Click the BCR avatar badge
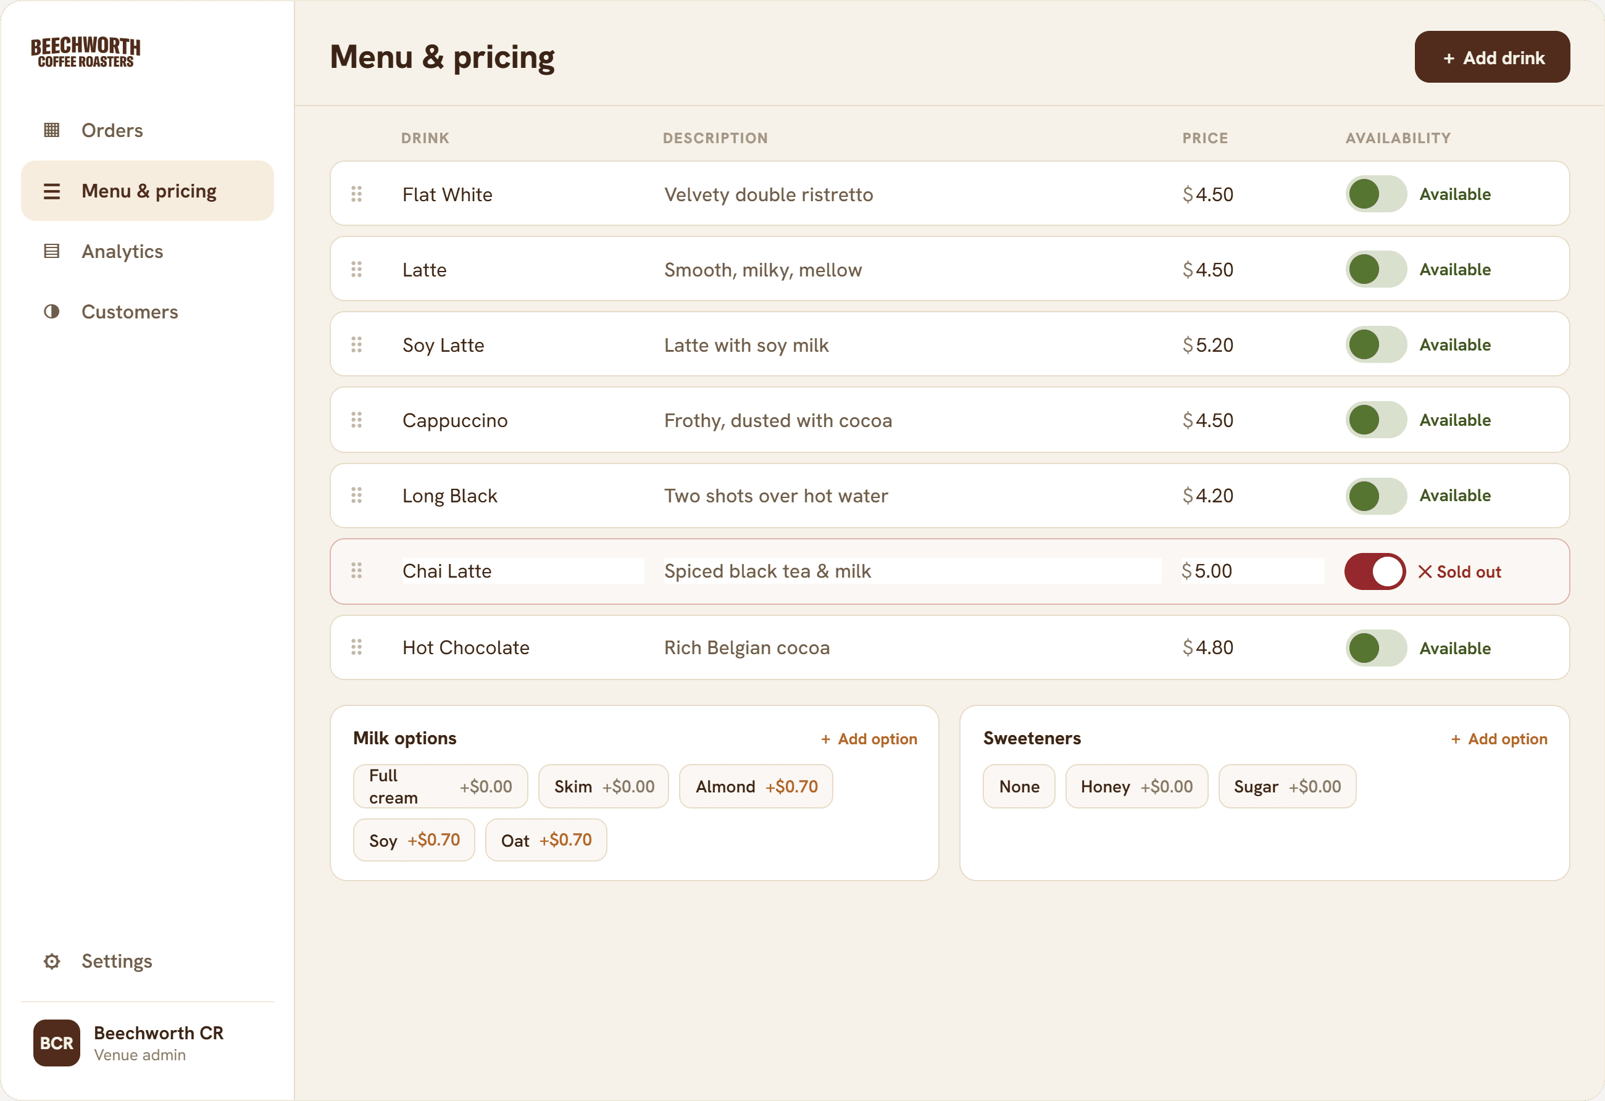This screenshot has height=1101, width=1605. pos(57,1042)
